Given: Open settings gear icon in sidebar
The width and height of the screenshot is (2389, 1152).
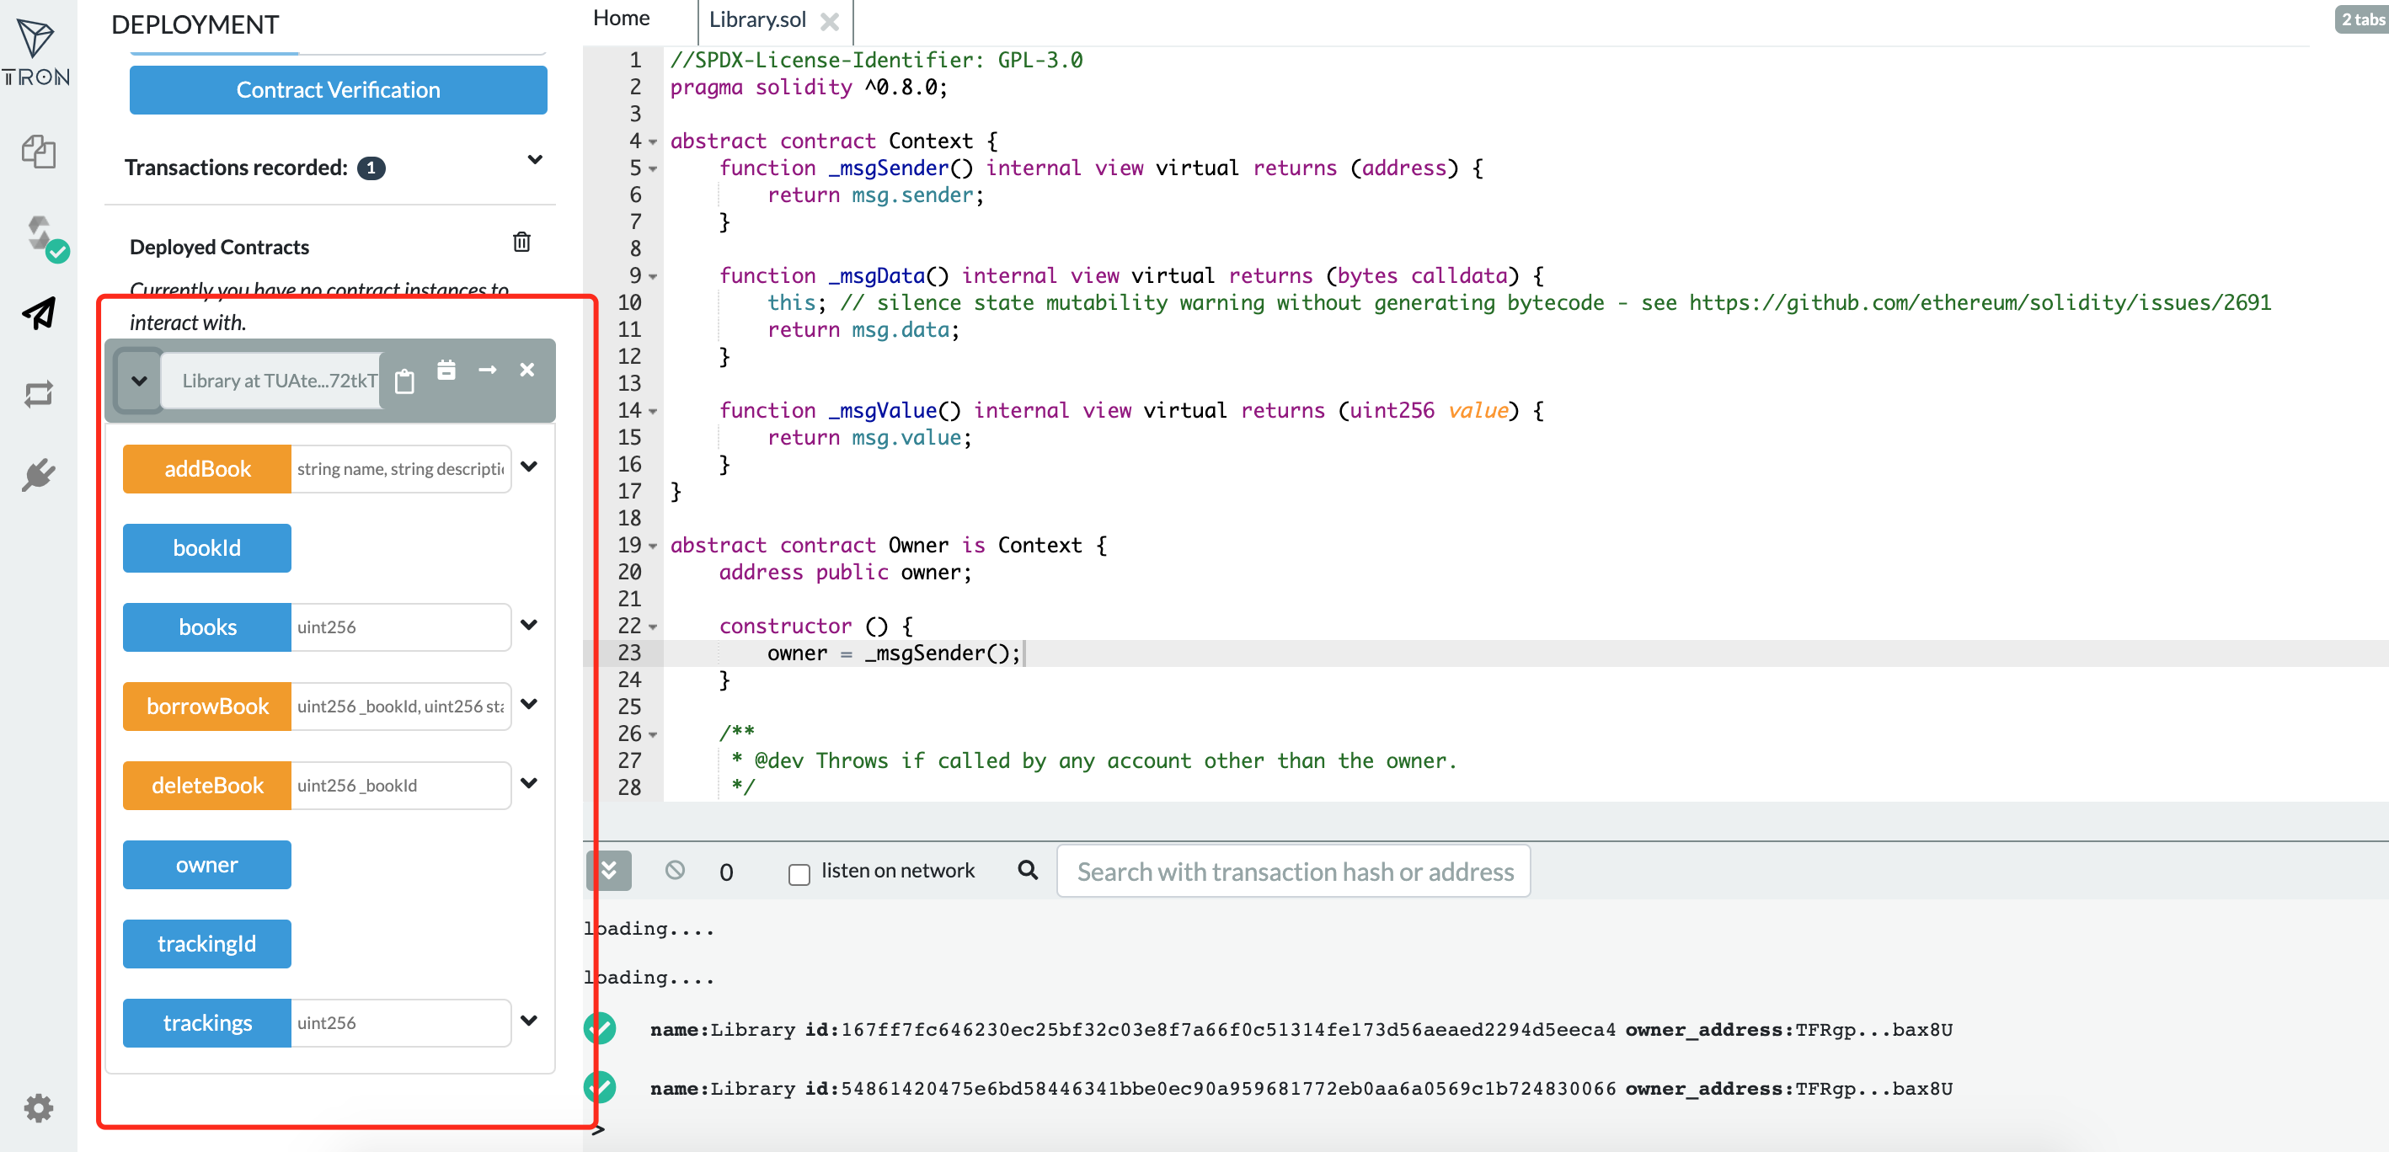Looking at the screenshot, I should pyautogui.click(x=38, y=1107).
